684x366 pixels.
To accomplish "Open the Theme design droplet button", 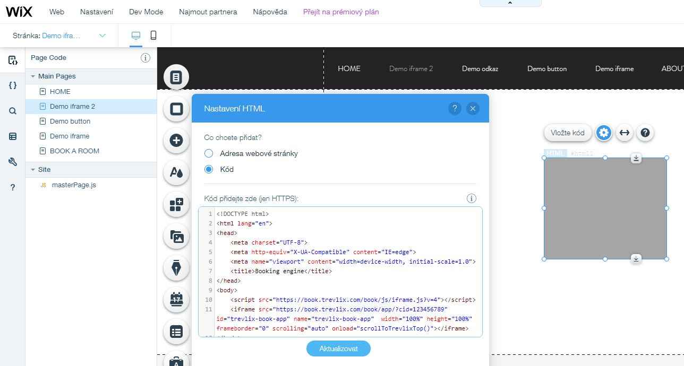I will coord(176,172).
